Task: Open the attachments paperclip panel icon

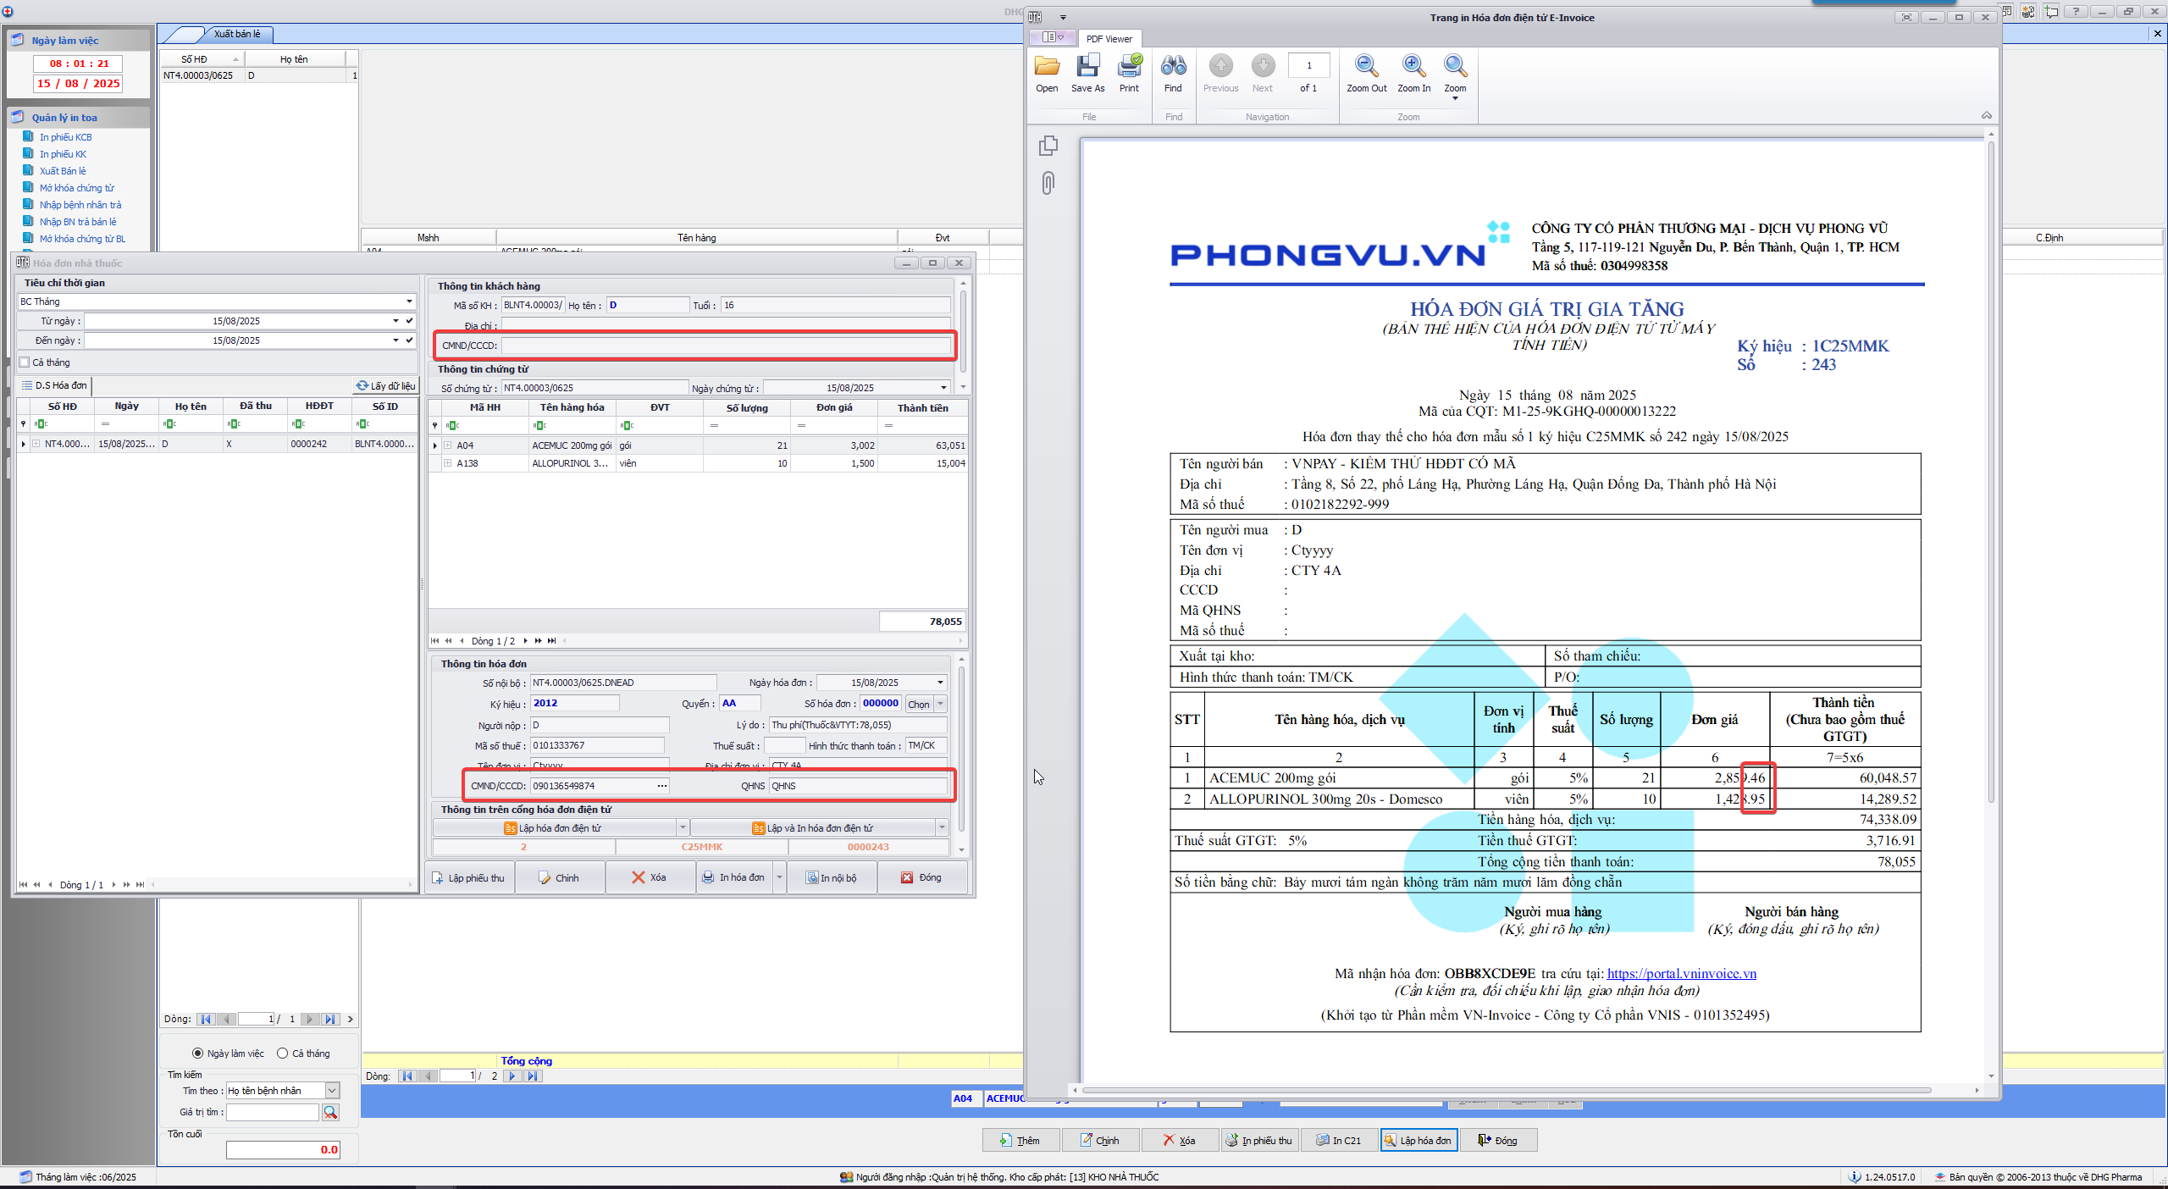Action: 1048,183
